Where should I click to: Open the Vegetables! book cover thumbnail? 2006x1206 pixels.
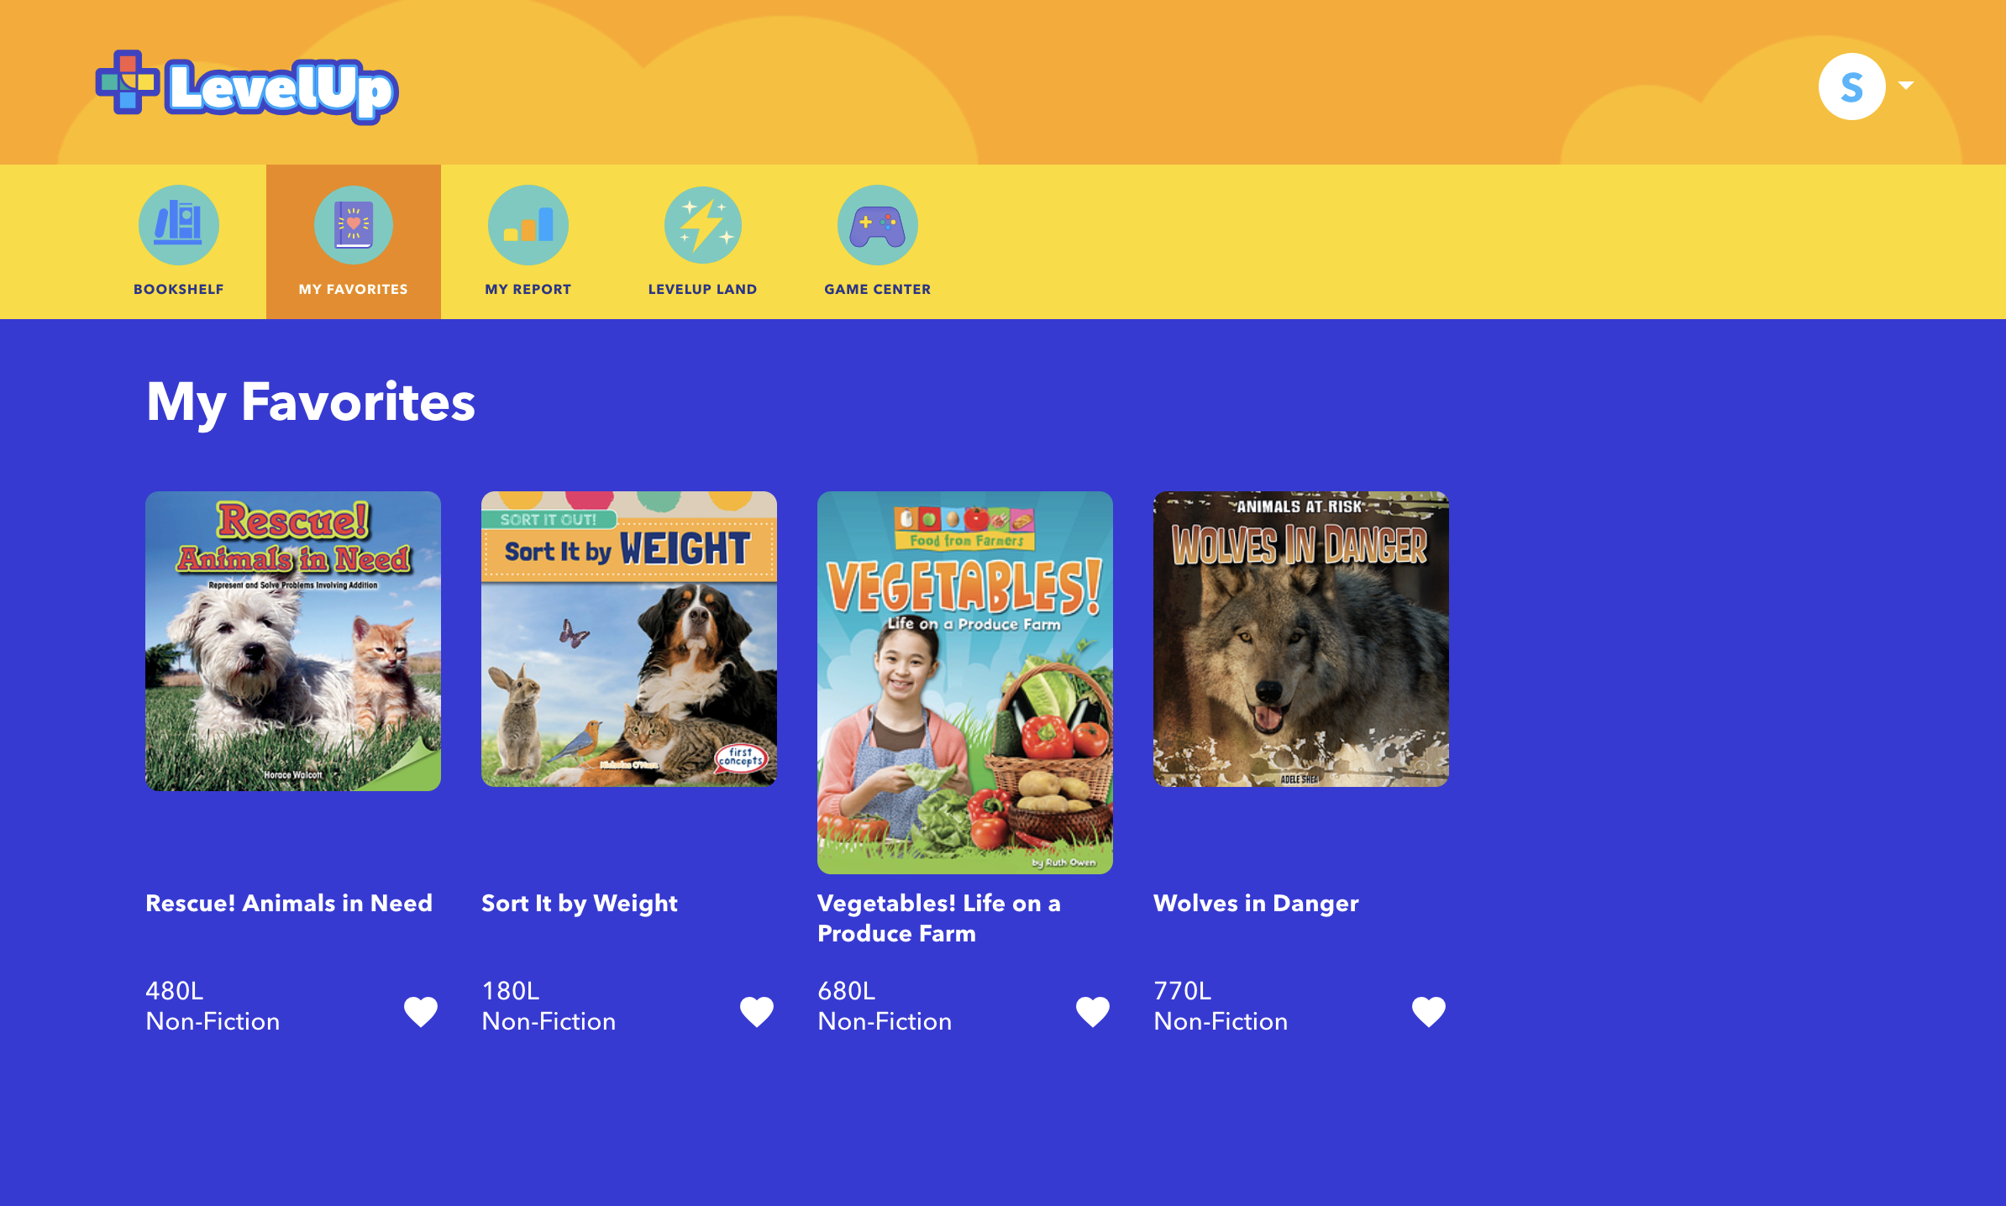(x=965, y=682)
